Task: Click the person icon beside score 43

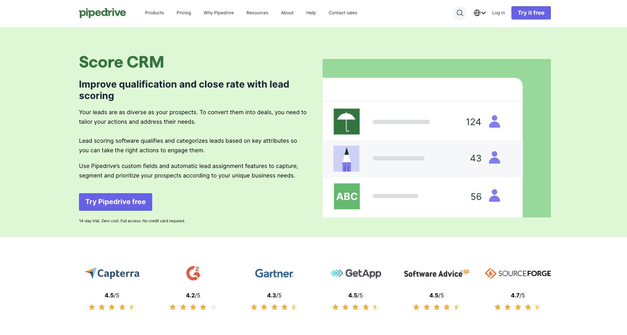Action: click(495, 158)
